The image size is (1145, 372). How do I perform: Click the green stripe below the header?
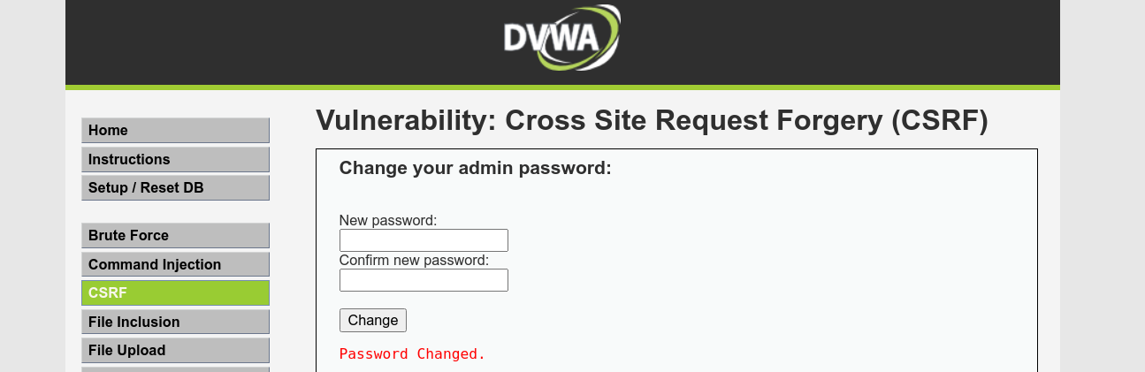point(562,87)
